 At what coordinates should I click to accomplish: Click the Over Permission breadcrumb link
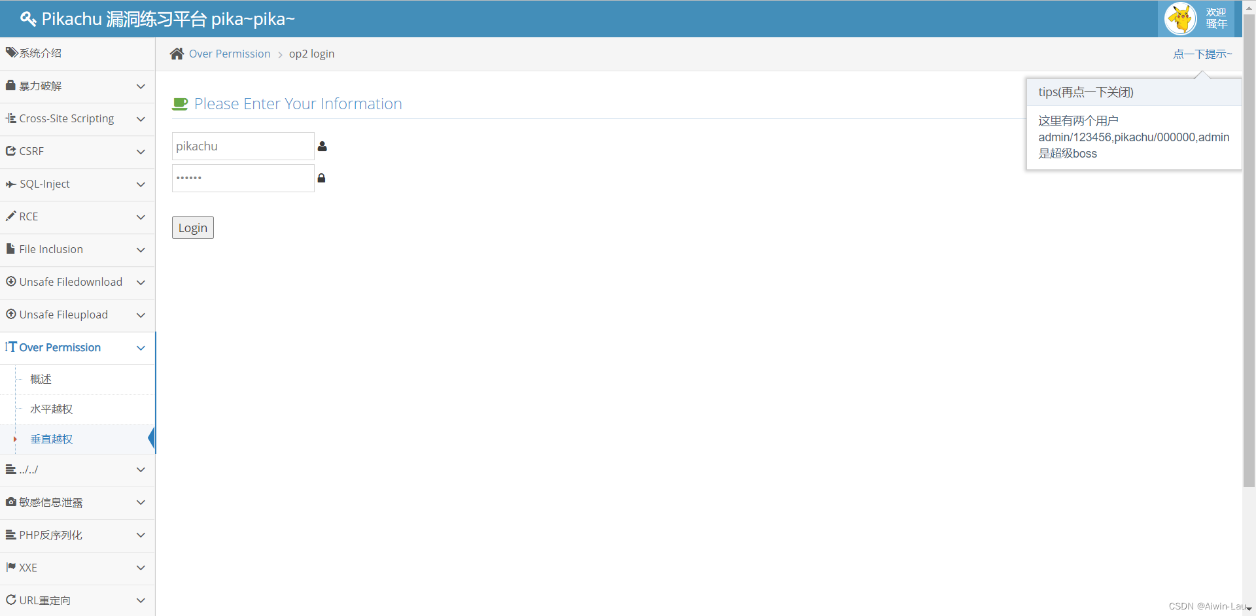(x=230, y=54)
